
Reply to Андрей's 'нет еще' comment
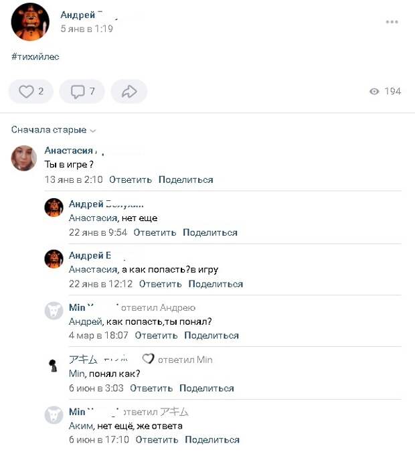pyautogui.click(x=155, y=232)
